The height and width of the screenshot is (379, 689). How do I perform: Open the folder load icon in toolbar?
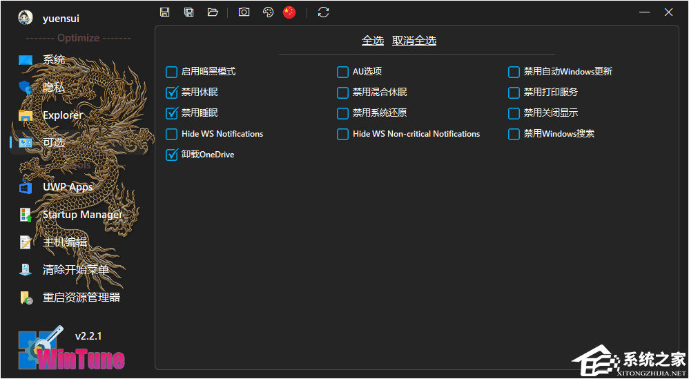pyautogui.click(x=213, y=12)
